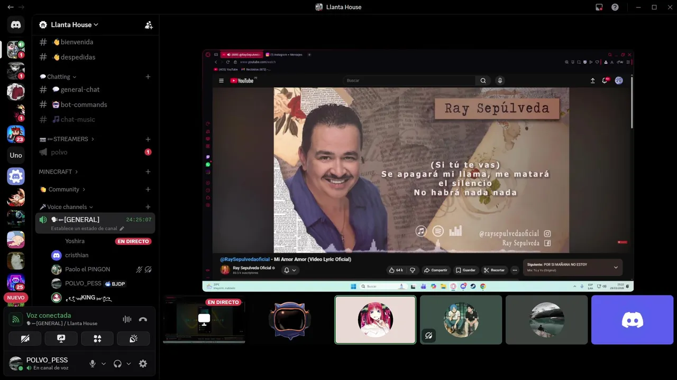Focus the main shared YouTube stream
The image size is (677, 380).
click(x=418, y=170)
